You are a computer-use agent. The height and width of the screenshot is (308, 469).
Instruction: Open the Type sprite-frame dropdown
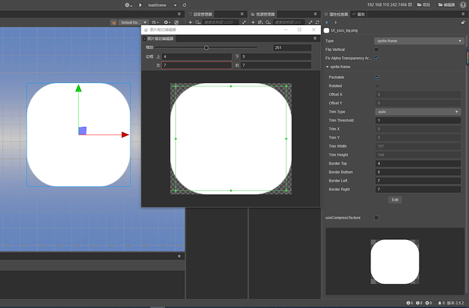418,41
